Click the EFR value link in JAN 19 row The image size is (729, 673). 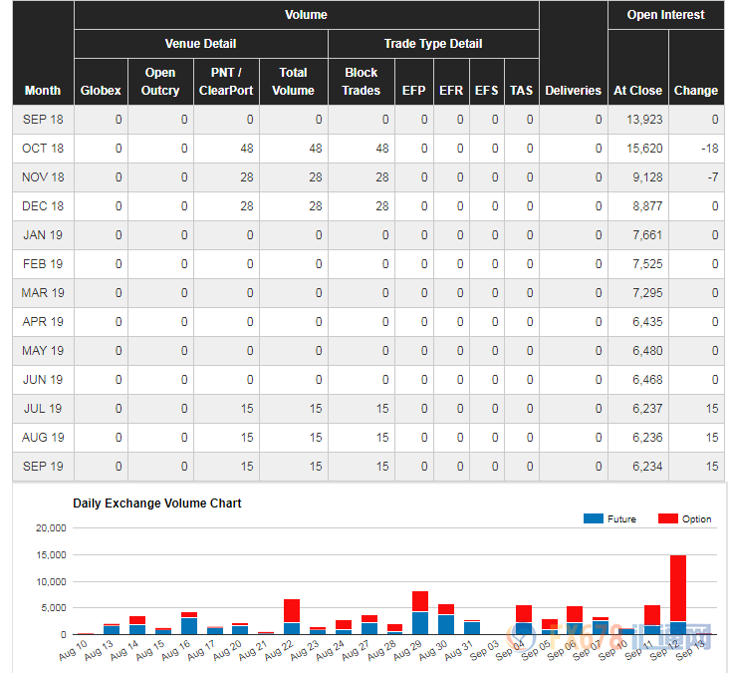pyautogui.click(x=460, y=235)
